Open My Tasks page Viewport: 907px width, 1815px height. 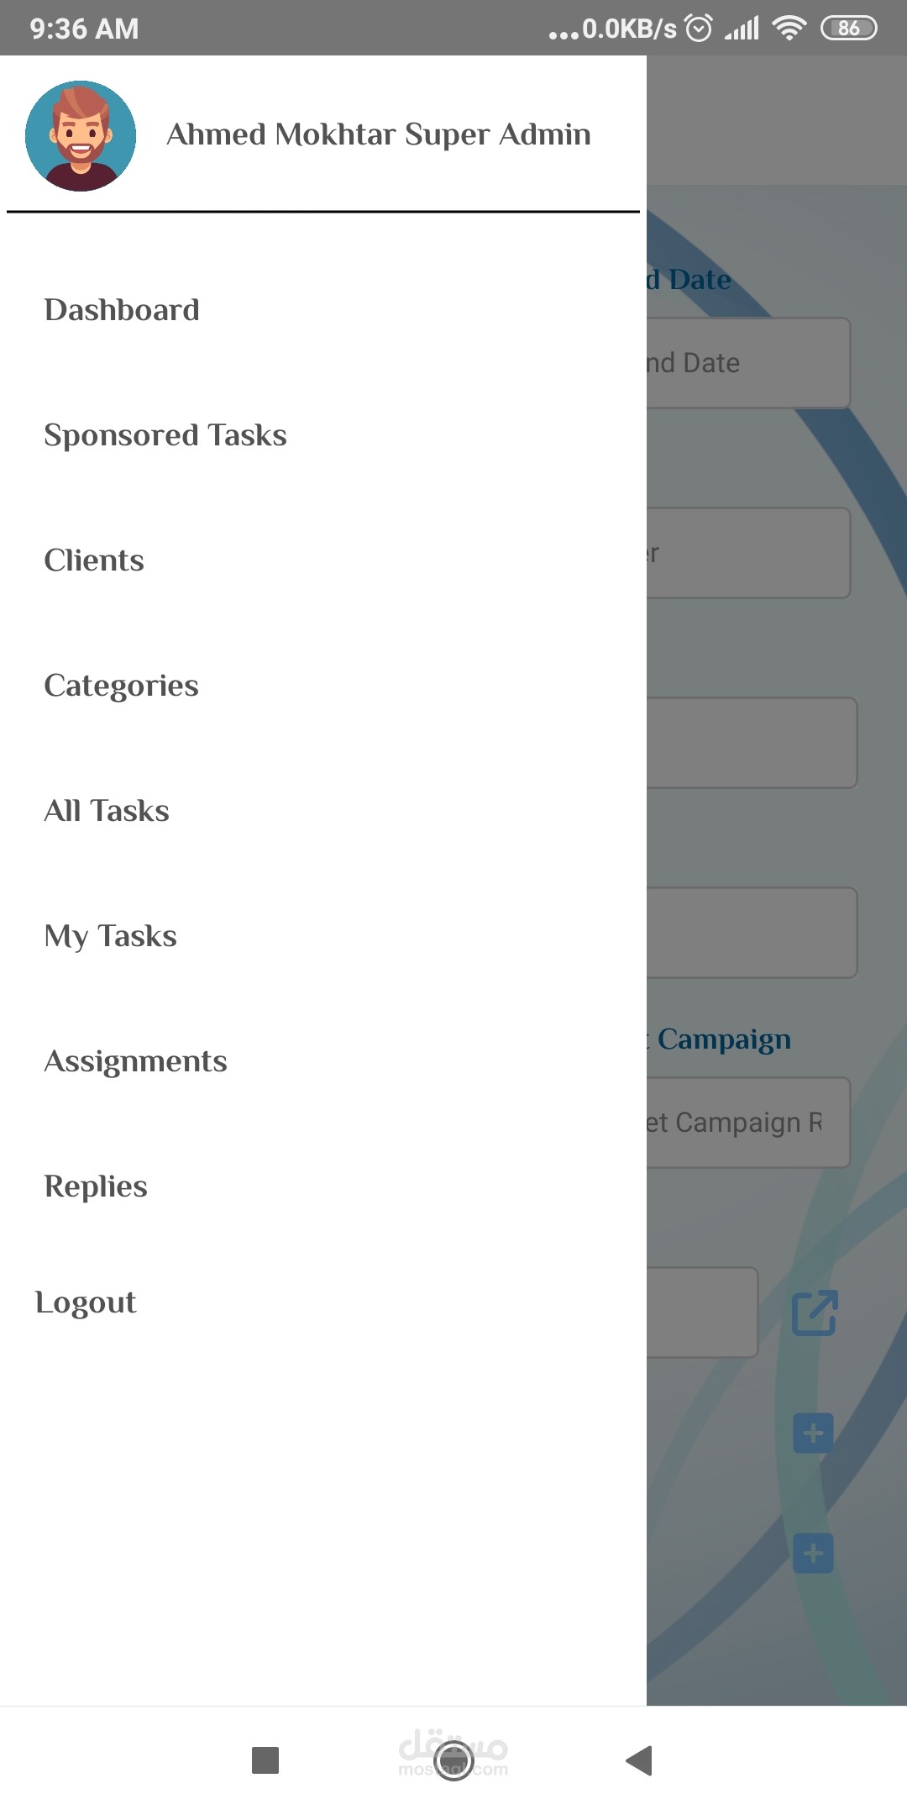click(x=110, y=936)
